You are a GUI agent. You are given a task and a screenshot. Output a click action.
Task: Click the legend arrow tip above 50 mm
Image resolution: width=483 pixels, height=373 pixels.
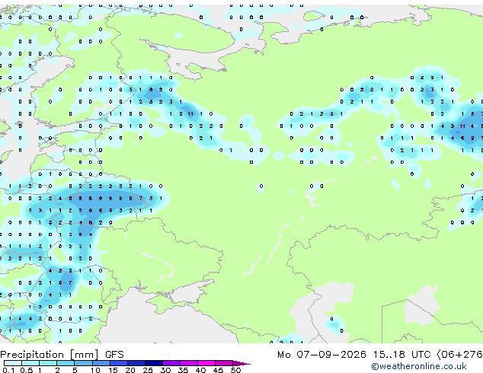click(x=241, y=363)
